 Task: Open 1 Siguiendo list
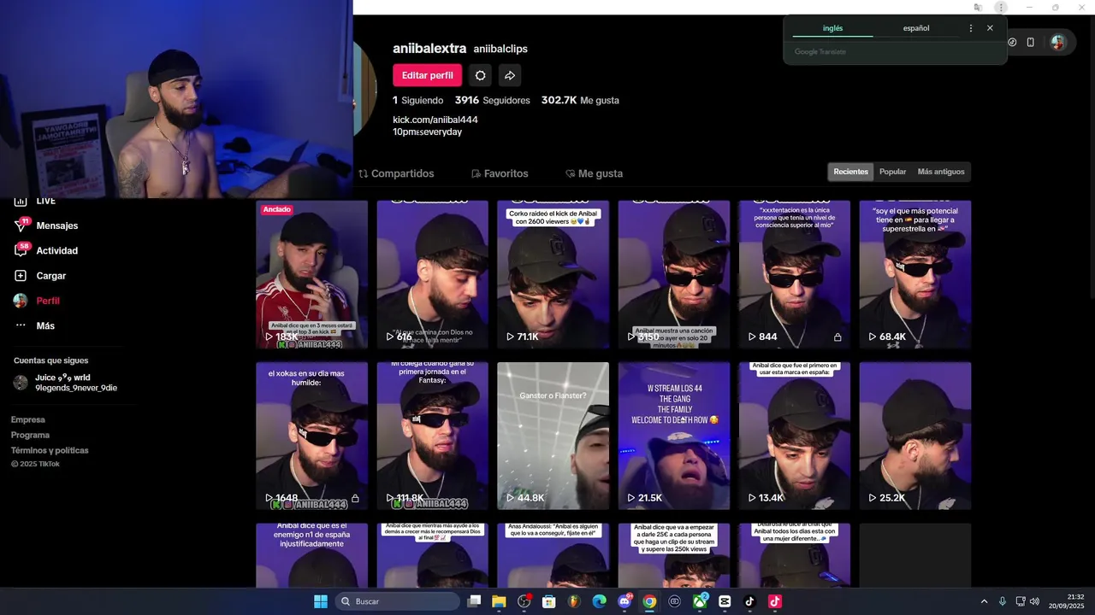click(x=418, y=100)
